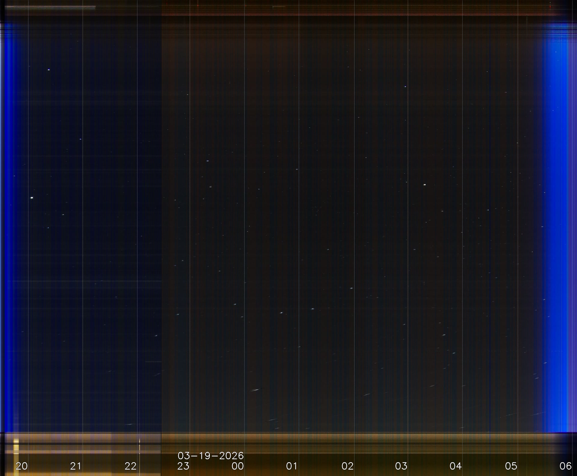Click the gray horizontal bar at top left
Image resolution: width=577 pixels, height=476 pixels.
click(x=50, y=7)
